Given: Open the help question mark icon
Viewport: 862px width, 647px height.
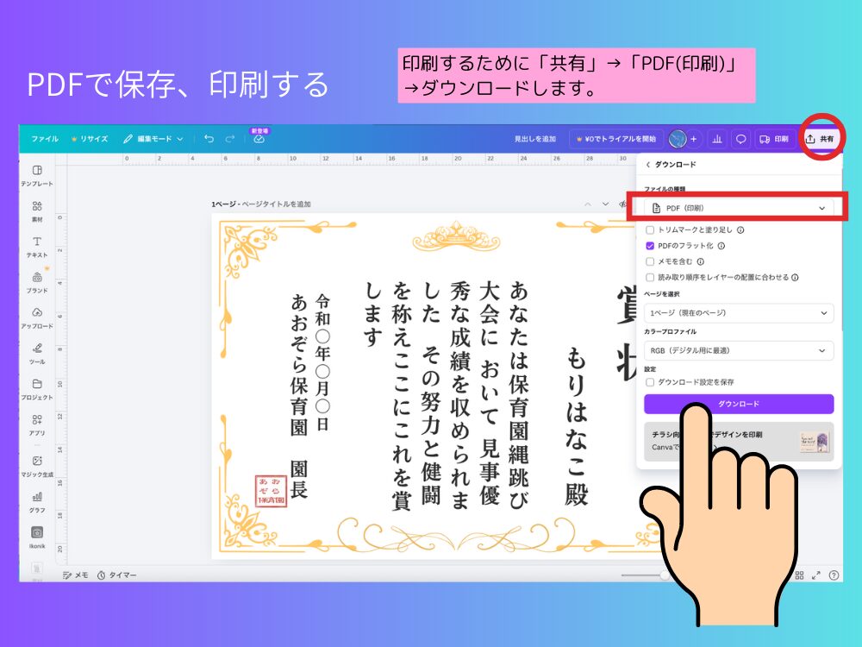Looking at the screenshot, I should point(834,575).
